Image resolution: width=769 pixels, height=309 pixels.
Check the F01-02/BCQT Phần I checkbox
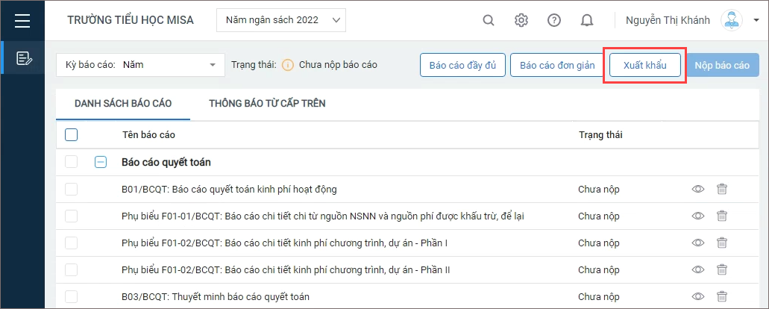[71, 243]
